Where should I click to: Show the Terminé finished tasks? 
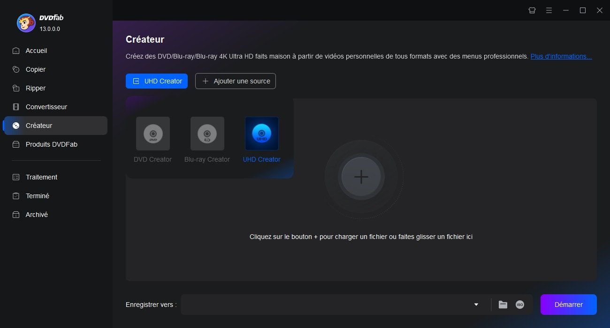pyautogui.click(x=56, y=196)
